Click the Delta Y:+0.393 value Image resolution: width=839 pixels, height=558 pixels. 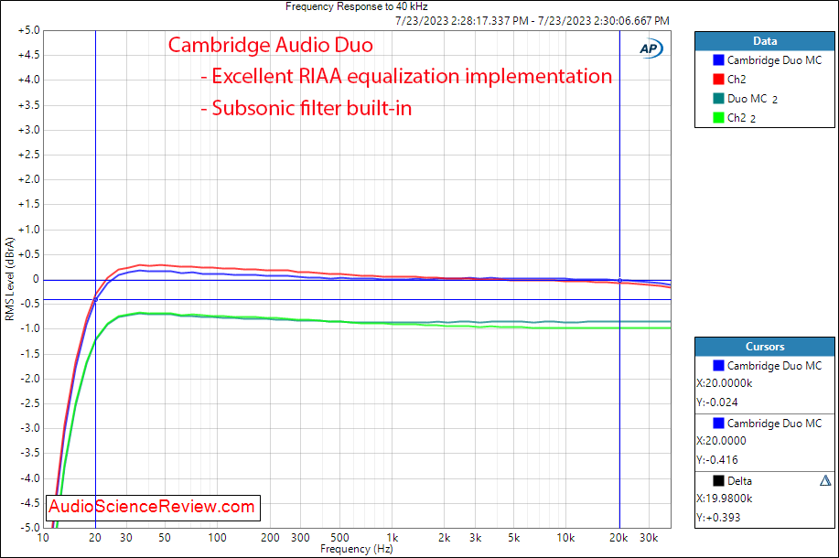click(718, 518)
